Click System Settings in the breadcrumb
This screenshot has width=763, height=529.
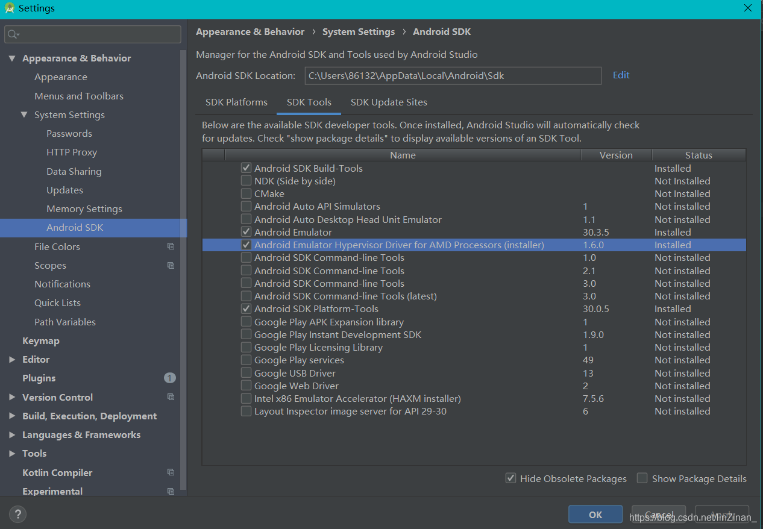tap(359, 32)
